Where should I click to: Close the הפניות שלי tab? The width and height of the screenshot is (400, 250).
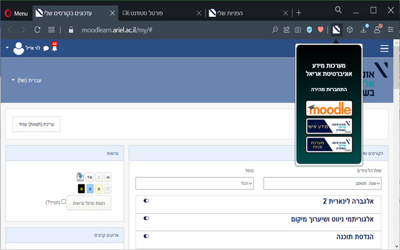286,13
